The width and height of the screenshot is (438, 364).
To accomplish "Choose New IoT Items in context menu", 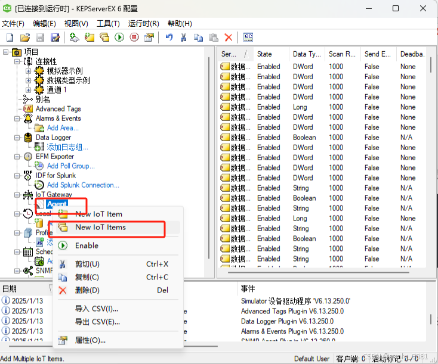I will click(118, 228).
